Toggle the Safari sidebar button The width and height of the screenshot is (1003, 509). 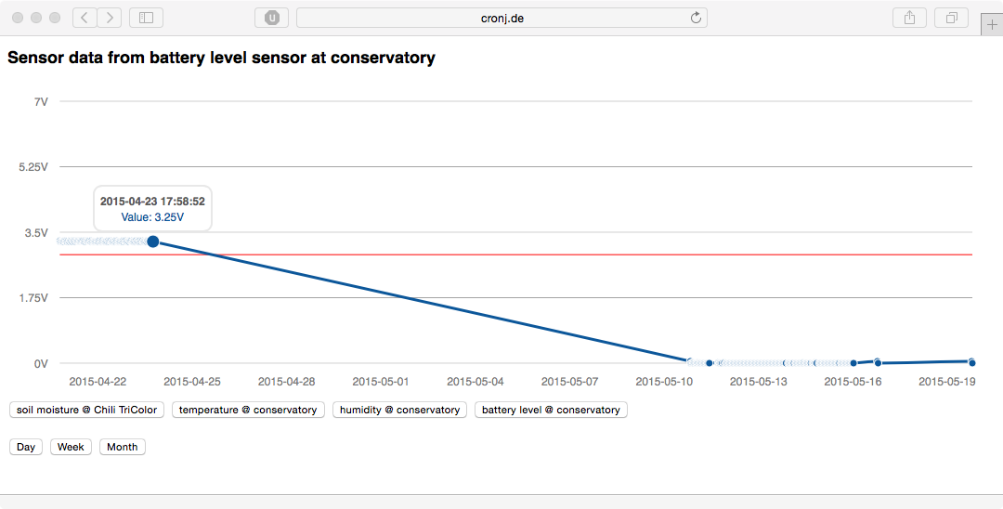point(146,18)
